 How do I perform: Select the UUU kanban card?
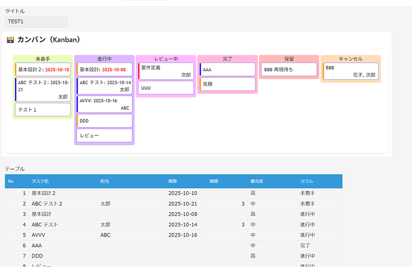166,88
